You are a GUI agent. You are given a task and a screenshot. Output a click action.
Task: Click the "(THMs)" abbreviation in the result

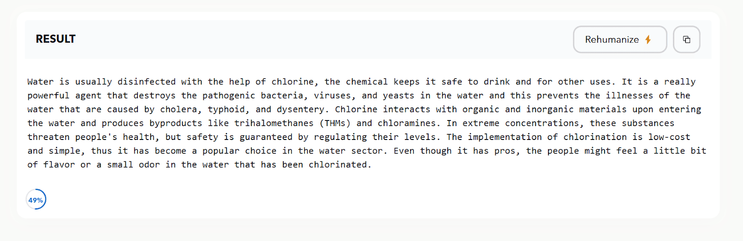(335, 123)
